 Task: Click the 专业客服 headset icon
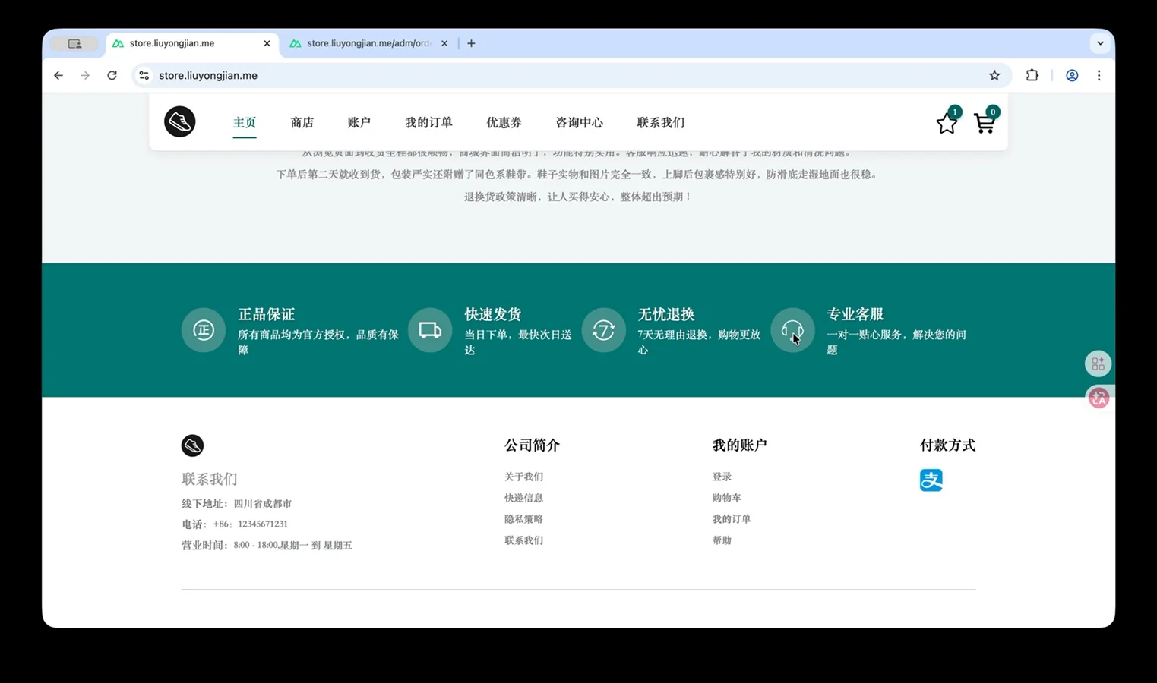pyautogui.click(x=792, y=330)
